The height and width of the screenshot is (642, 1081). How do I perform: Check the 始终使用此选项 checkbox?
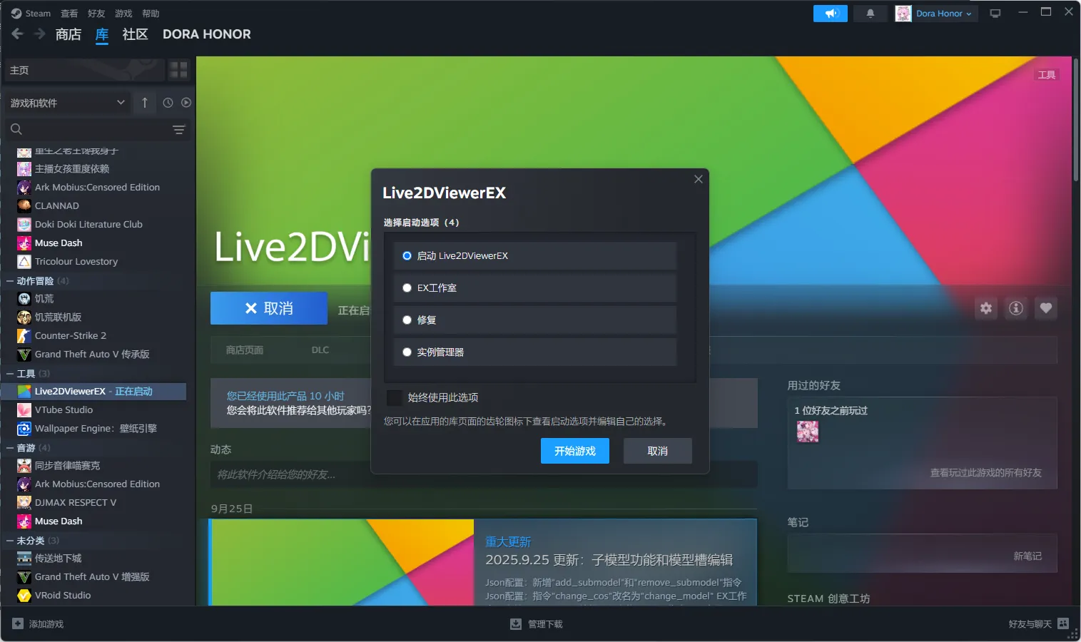click(393, 397)
